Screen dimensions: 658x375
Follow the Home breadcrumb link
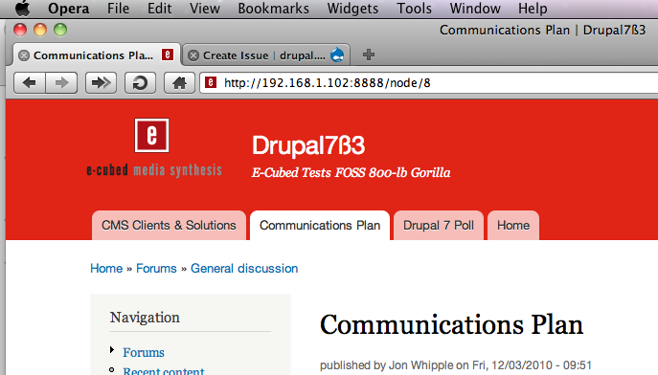point(106,269)
